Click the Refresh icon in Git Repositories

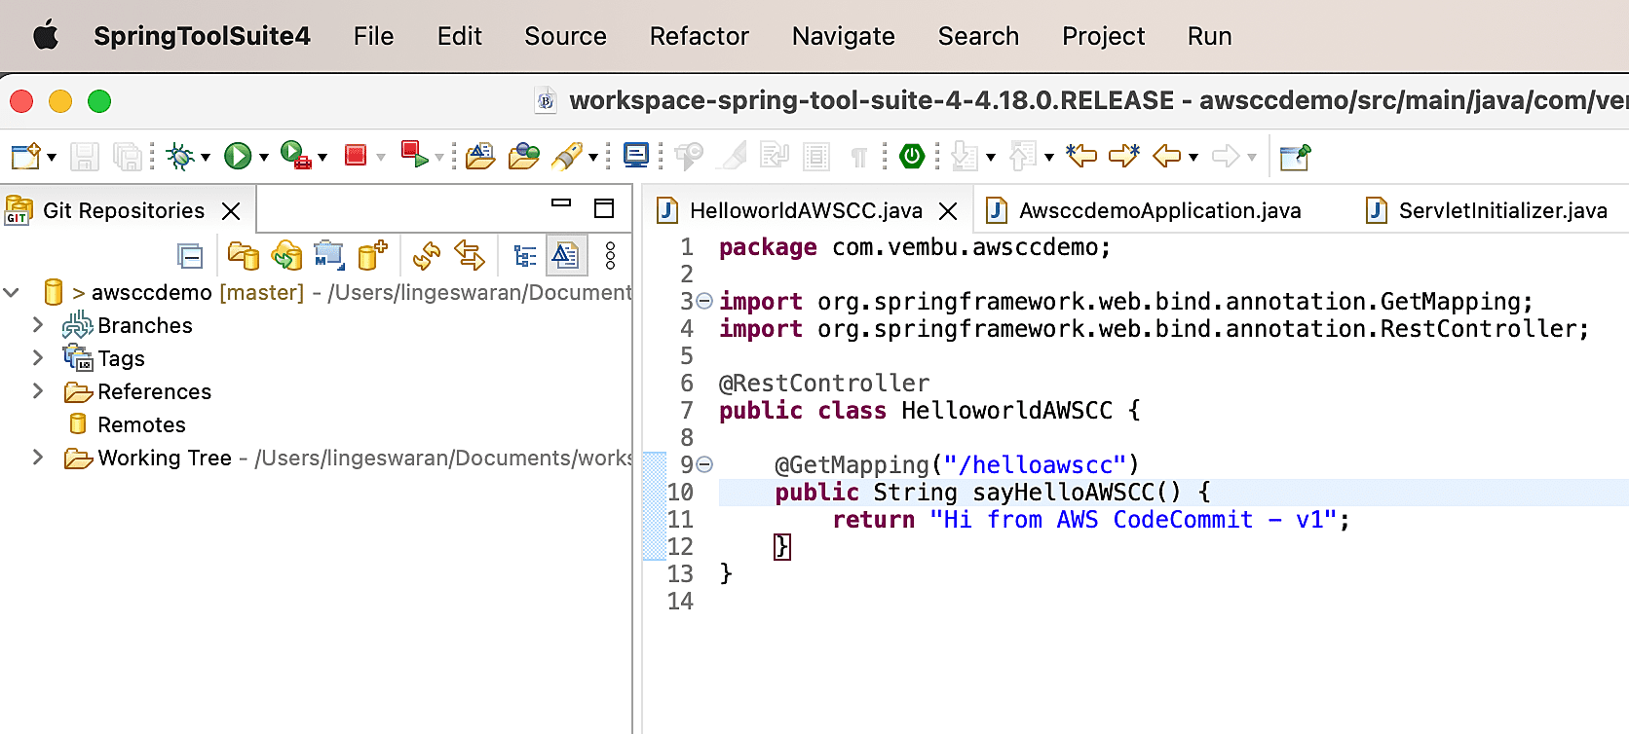(427, 256)
